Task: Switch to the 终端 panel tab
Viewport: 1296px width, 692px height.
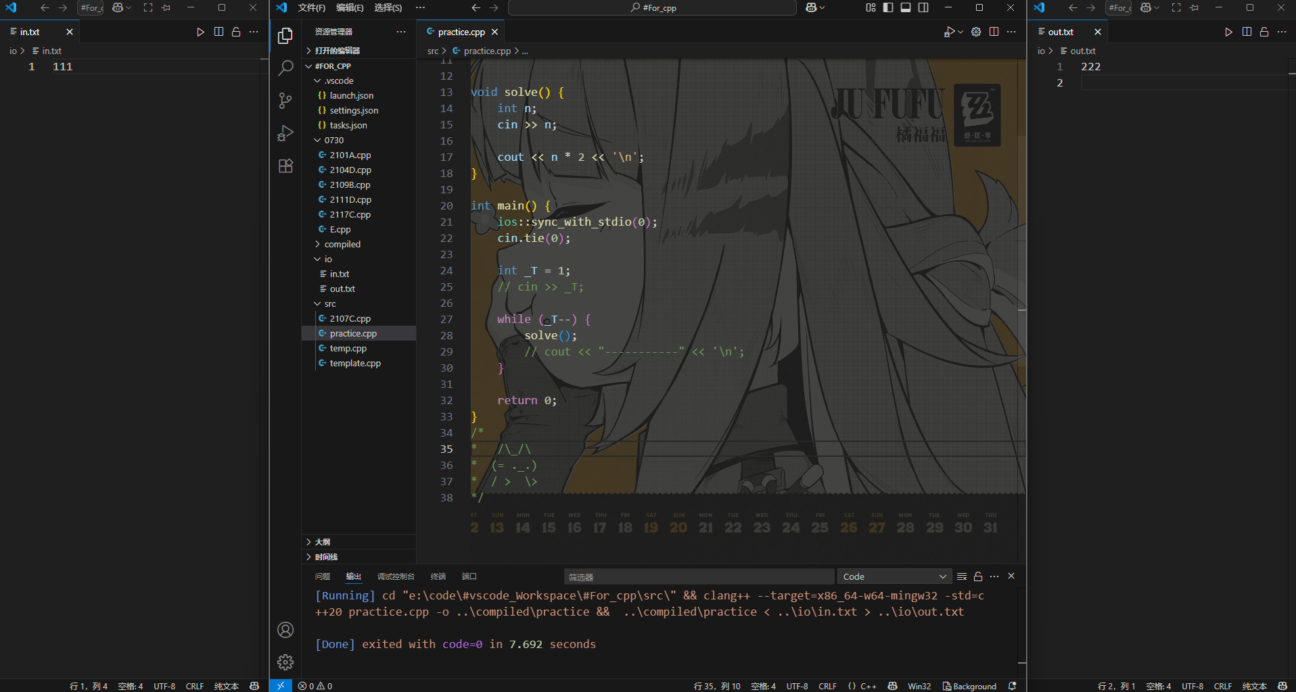Action: (438, 576)
